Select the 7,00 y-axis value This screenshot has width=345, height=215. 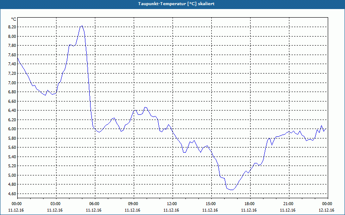coord(12,83)
